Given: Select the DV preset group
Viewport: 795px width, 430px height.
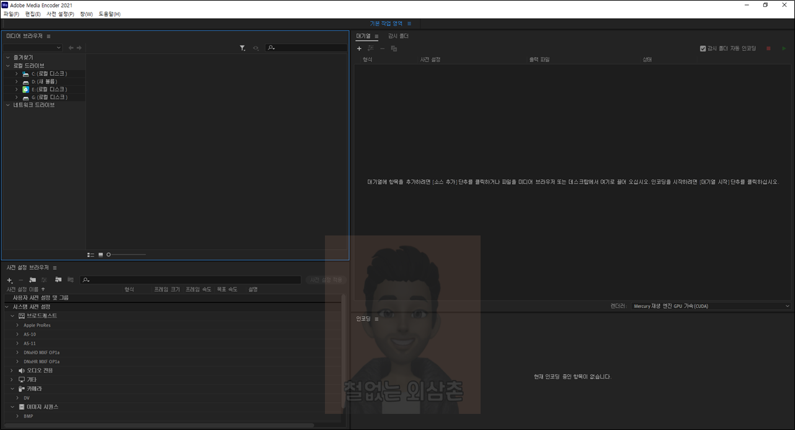Looking at the screenshot, I should click(27, 398).
